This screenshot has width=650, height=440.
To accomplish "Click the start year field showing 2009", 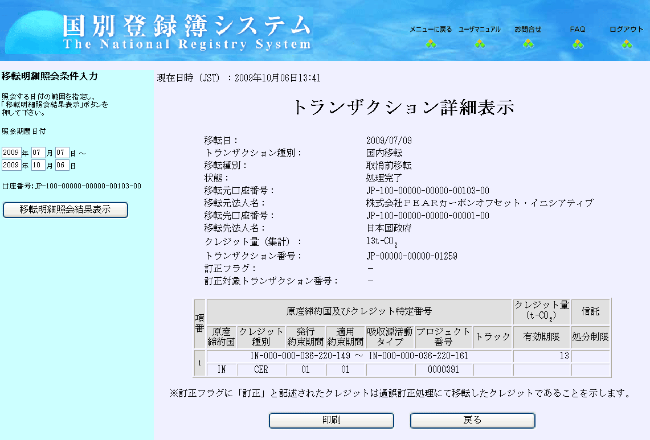I will 11,153.
